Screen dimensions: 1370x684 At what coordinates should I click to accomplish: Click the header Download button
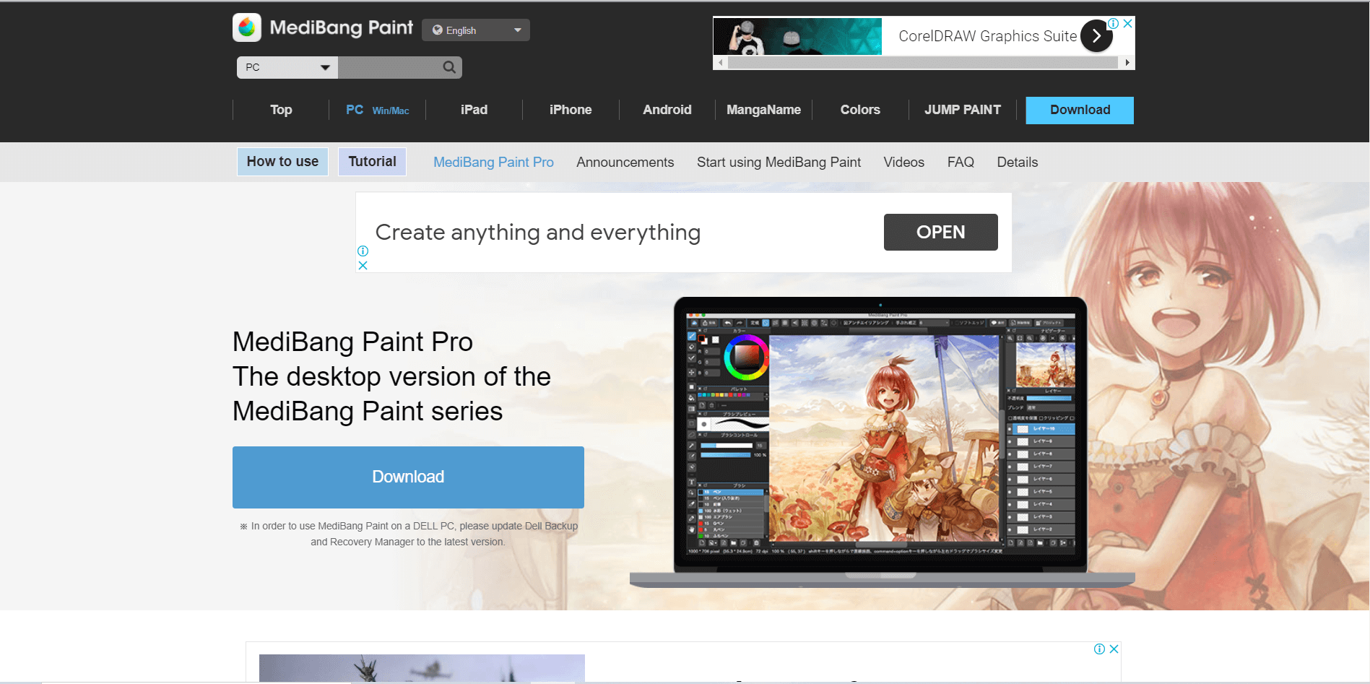1080,110
